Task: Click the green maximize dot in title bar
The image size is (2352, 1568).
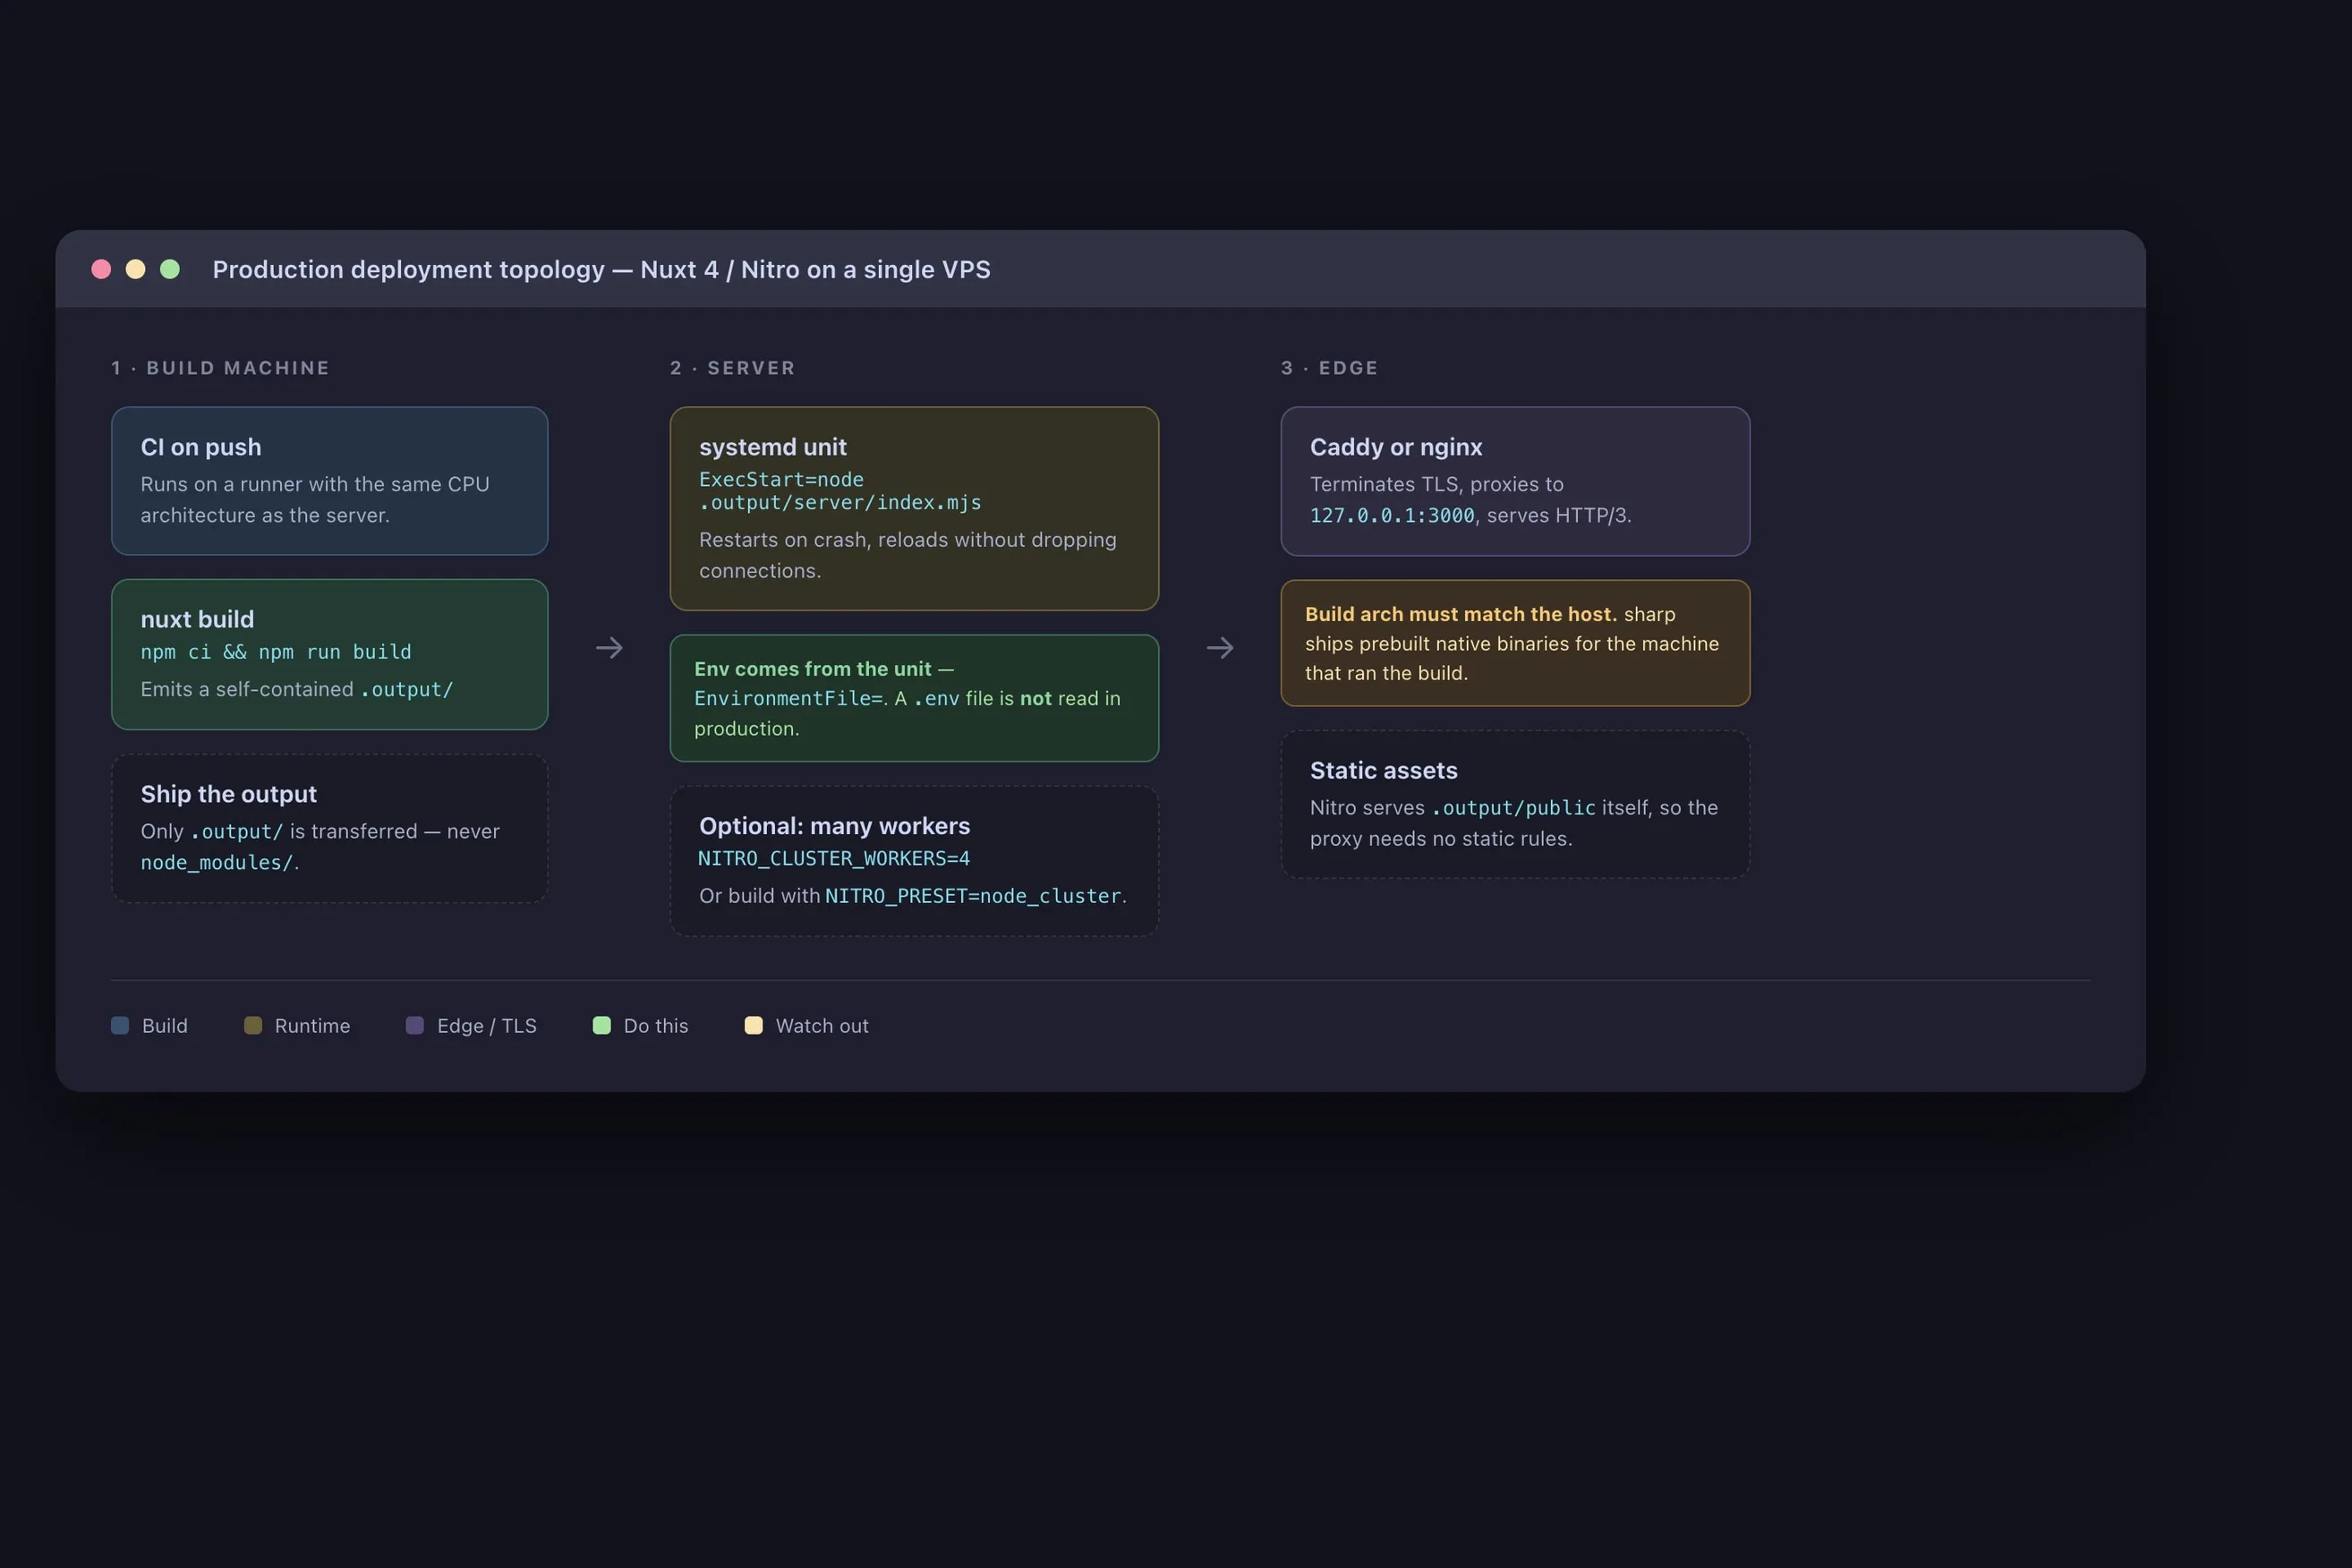Action: tap(170, 269)
